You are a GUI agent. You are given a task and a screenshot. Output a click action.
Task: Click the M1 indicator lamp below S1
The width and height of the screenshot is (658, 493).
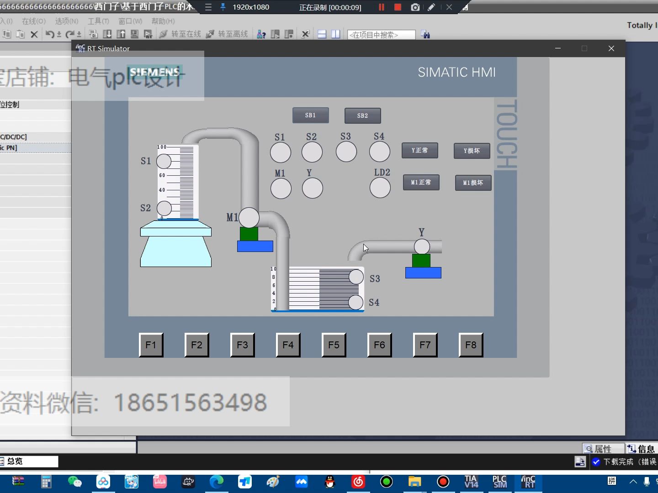tap(281, 189)
